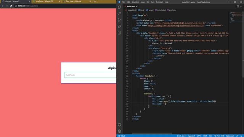244x137 pixels.
Task: Click the tailwind.min.css href link
Action: pos(176,25)
